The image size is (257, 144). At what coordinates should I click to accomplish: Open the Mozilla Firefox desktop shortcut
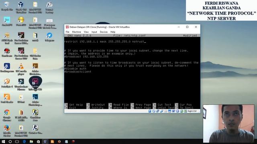click(x=7, y=131)
